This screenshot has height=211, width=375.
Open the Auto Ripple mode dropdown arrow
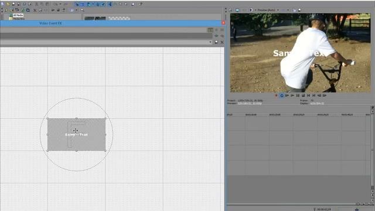pyautogui.click(x=93, y=4)
